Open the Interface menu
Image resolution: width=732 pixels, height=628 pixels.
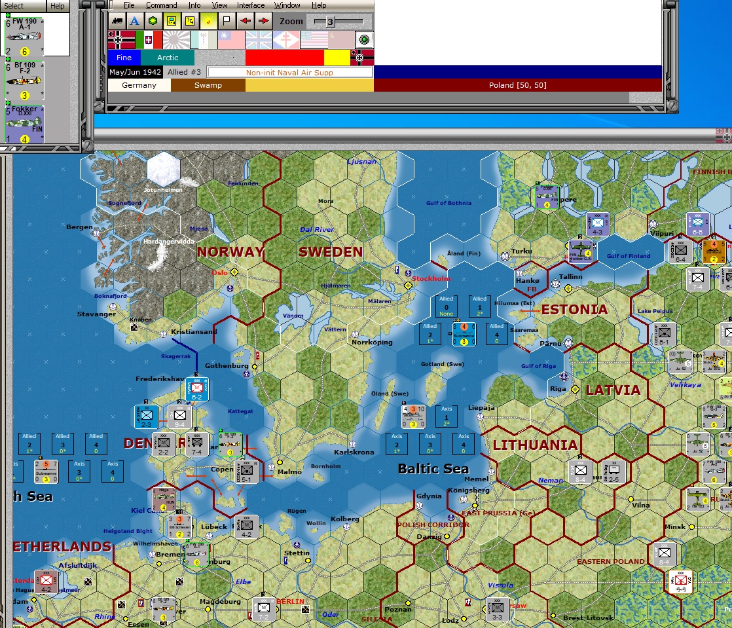pyautogui.click(x=251, y=5)
